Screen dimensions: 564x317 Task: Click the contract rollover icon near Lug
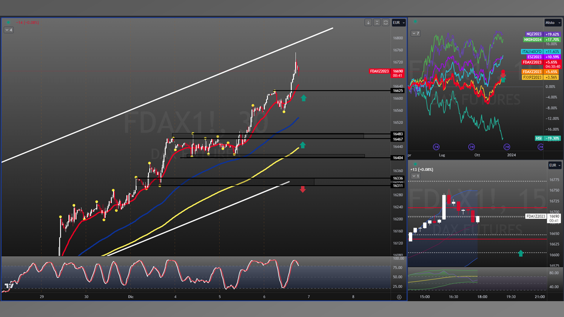436,147
